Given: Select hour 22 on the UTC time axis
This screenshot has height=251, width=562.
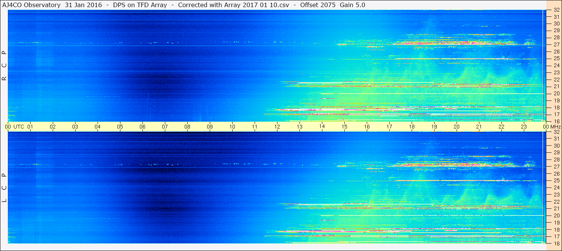Looking at the screenshot, I should [501, 127].
